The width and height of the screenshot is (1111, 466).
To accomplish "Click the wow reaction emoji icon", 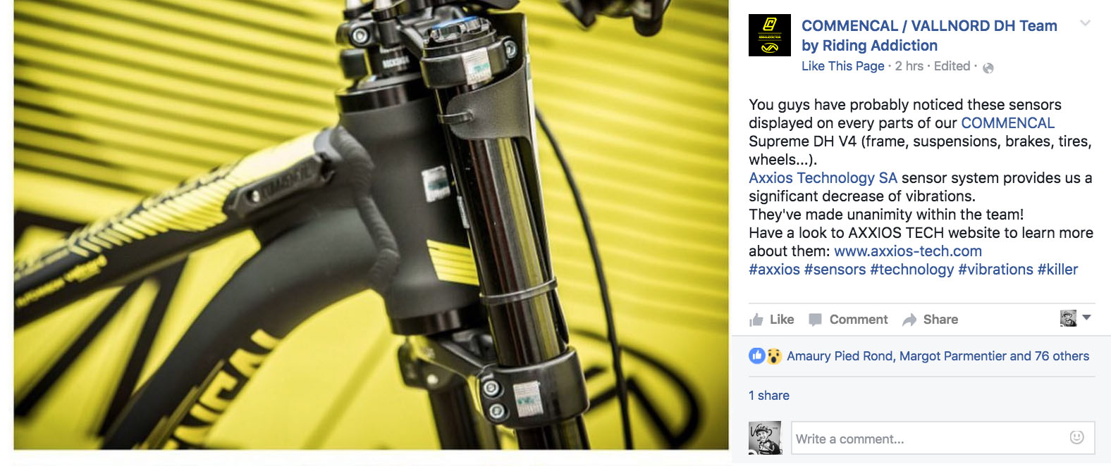I will click(x=774, y=355).
